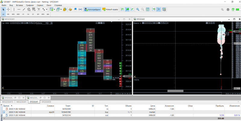Open the VPS cloud icon
This screenshot has height=121, width=241.
(75, 10)
